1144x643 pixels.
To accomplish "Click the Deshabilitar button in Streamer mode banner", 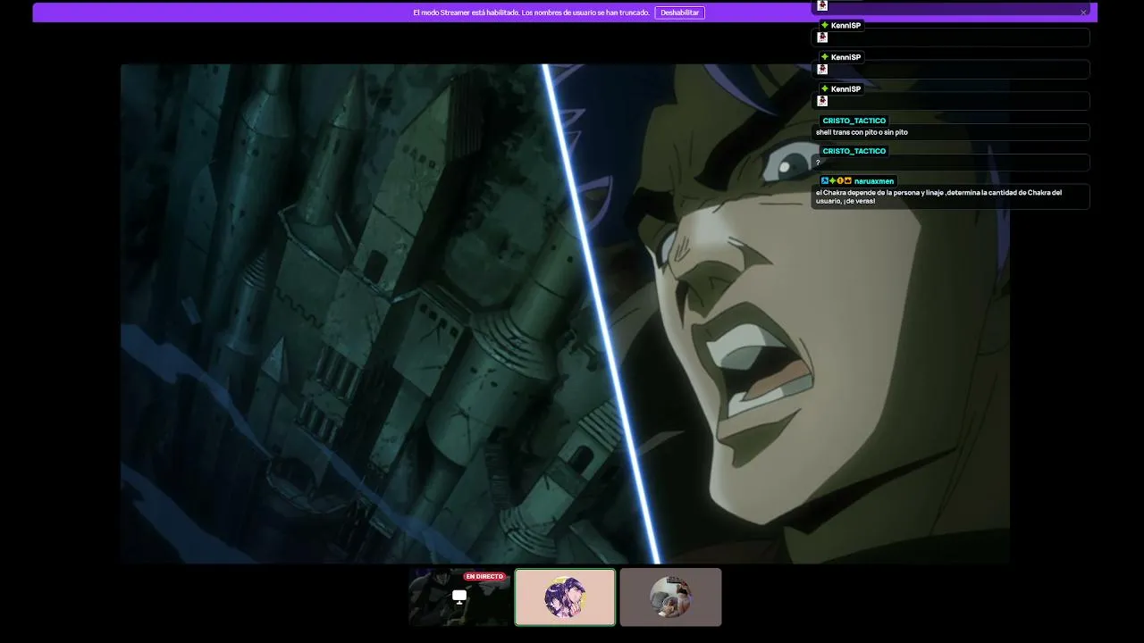I will pyautogui.click(x=679, y=13).
